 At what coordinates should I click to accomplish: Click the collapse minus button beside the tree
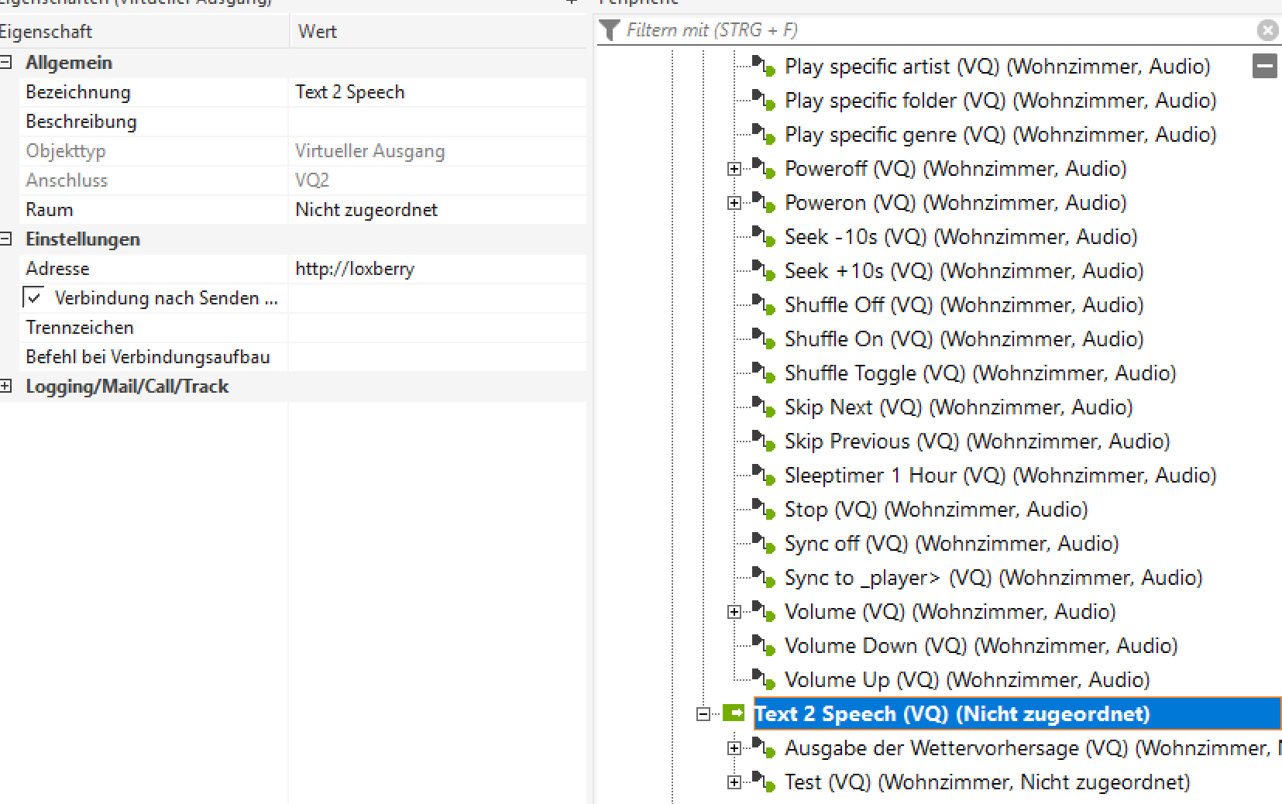(1264, 67)
